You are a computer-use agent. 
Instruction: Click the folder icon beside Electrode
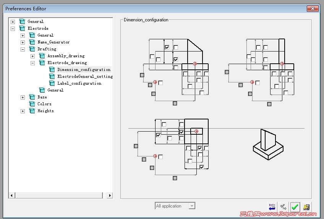22,28
